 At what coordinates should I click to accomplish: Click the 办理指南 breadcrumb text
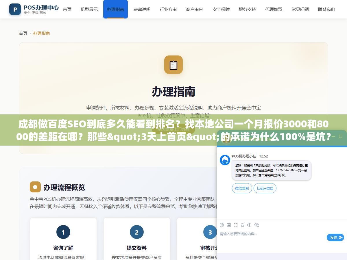pyautogui.click(x=41, y=33)
